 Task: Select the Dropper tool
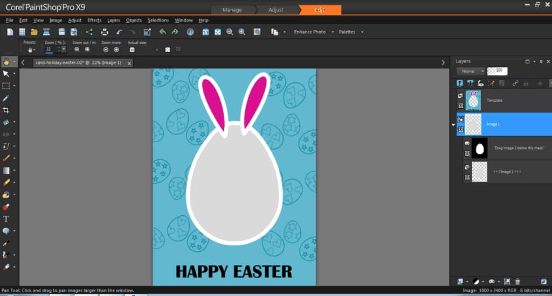(6, 98)
